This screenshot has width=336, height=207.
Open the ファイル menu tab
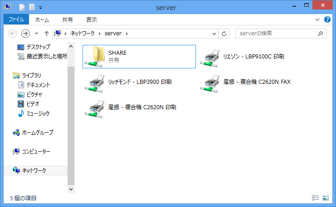(16, 19)
